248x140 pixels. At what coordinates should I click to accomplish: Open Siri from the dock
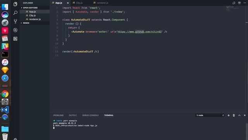5,15
